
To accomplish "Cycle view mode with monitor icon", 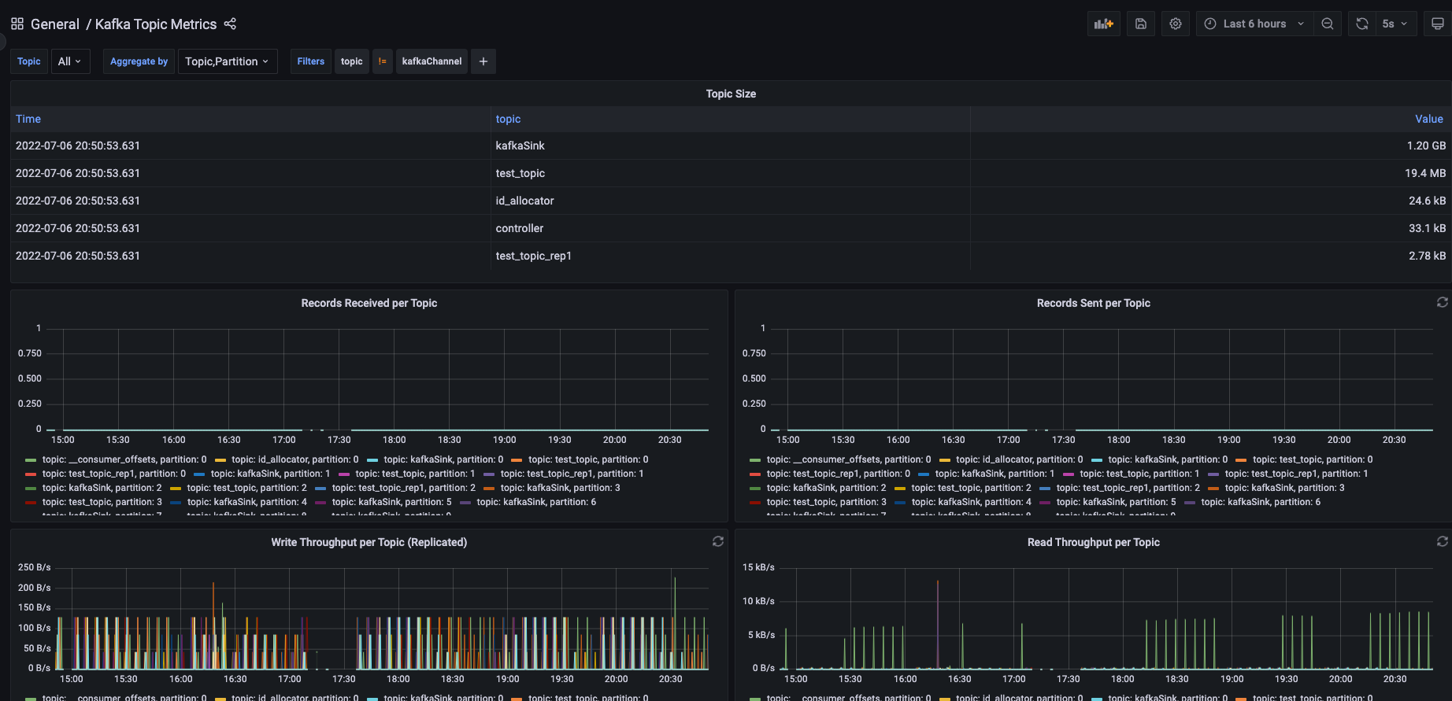I will tap(1437, 24).
